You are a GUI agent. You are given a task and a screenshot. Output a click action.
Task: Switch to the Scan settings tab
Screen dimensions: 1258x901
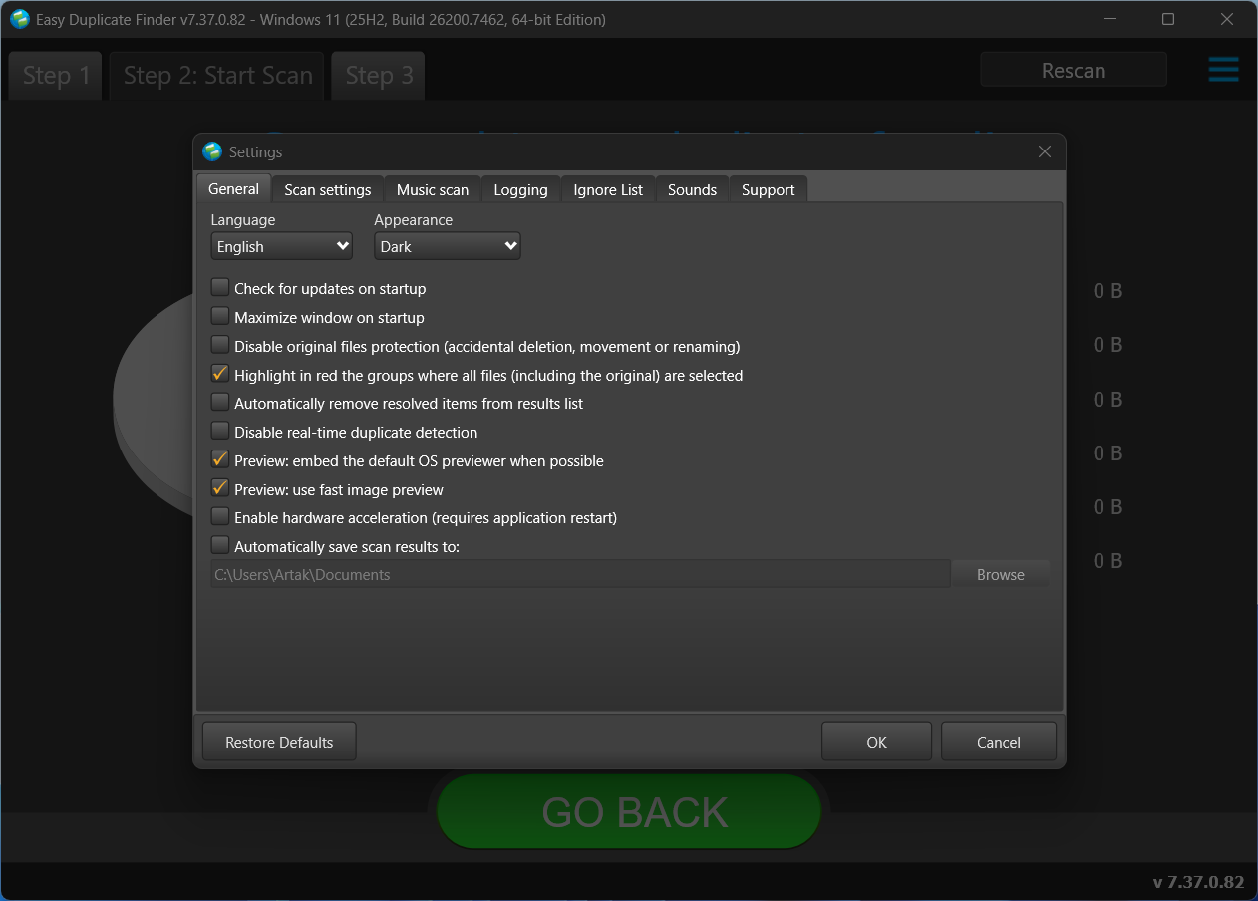point(327,189)
